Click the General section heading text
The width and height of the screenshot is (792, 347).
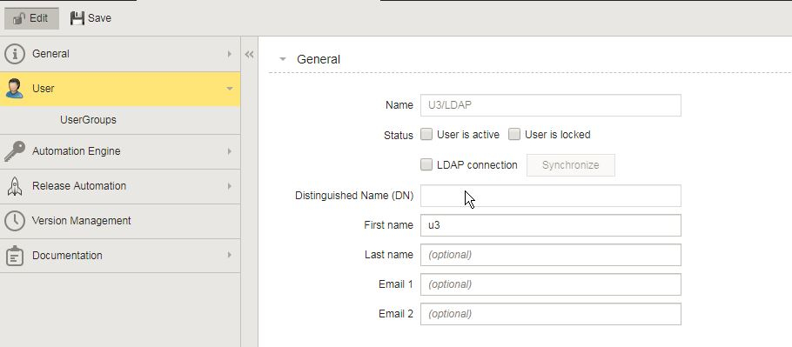click(319, 59)
